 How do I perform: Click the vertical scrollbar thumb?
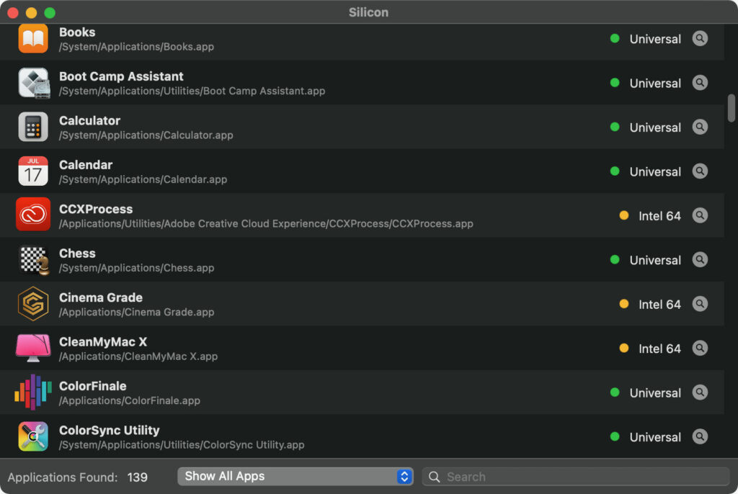point(731,108)
